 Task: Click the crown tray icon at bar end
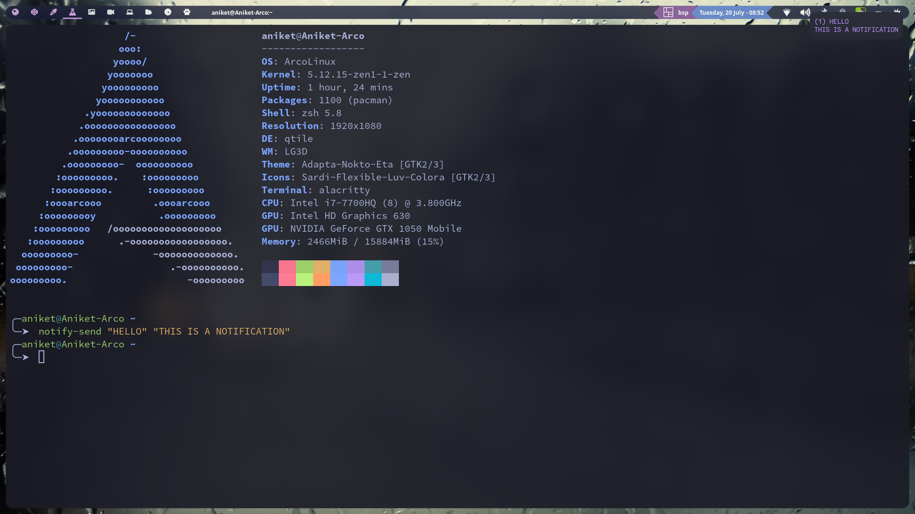coord(897,10)
